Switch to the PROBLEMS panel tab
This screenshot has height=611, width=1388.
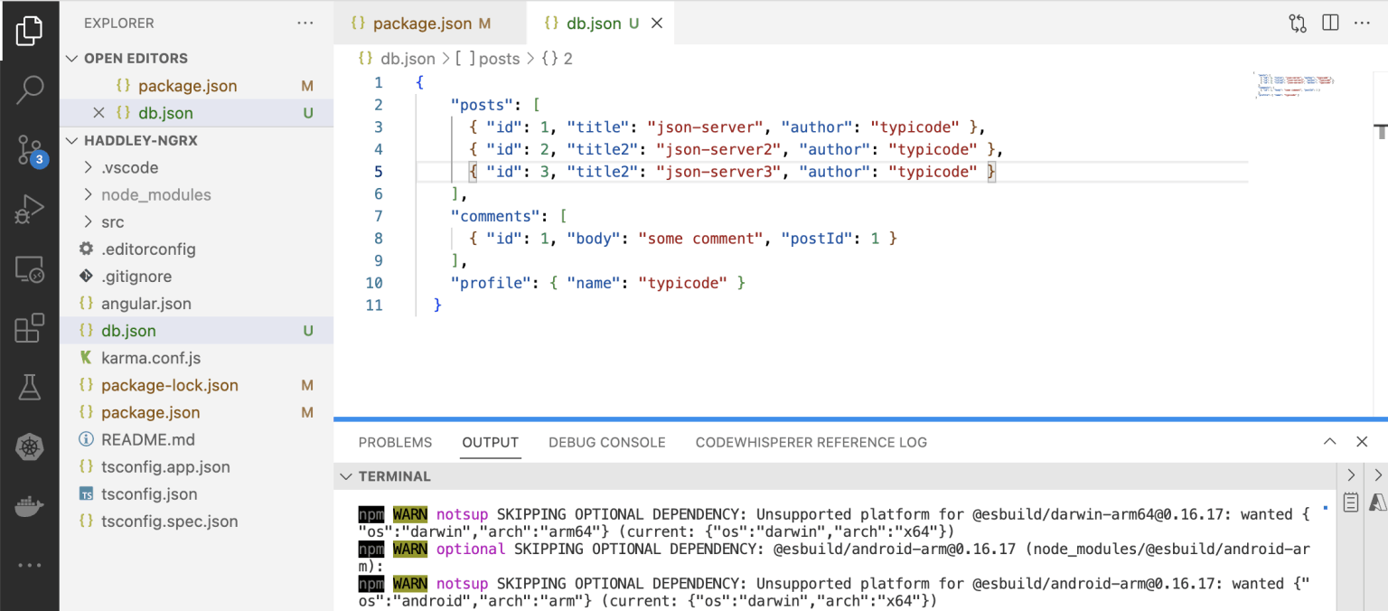point(395,443)
